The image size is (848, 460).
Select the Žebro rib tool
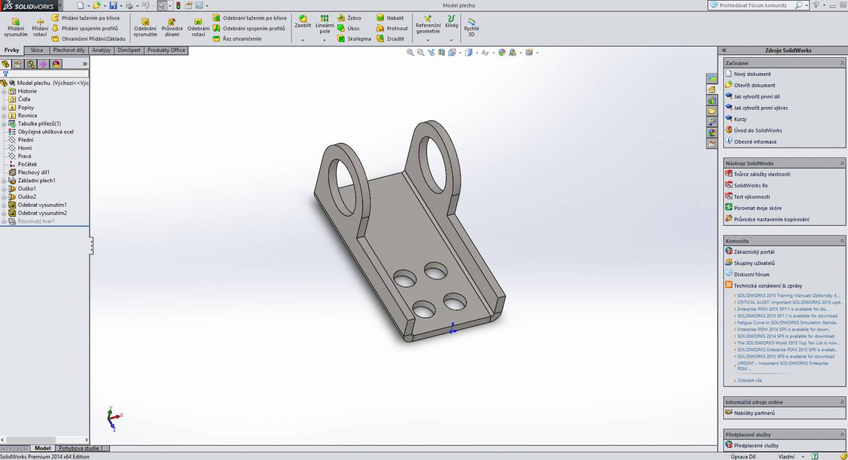tap(349, 18)
